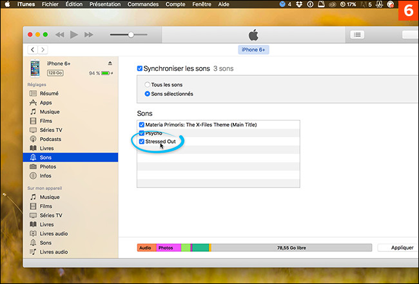Screen dimensions: 419x284
Task: Uncheck the Psycho sound checkbox
Action: 142,133
